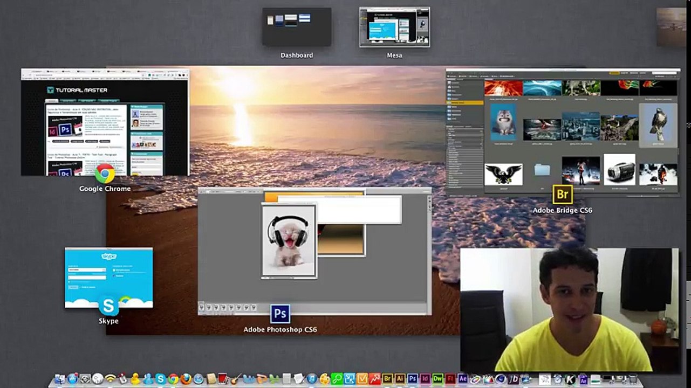Viewport: 691px width, 388px height.
Task: Click the Photoshop CS6 window badge icon
Action: [x=280, y=314]
